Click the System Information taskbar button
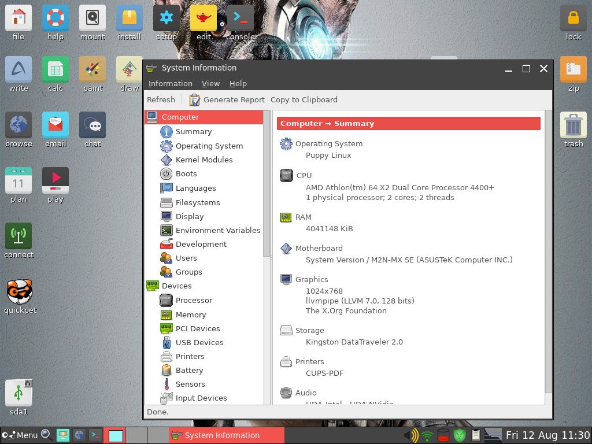Viewport: 592px width, 444px height. click(x=226, y=435)
